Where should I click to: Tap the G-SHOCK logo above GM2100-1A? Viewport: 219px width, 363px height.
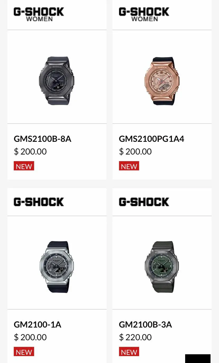(39, 202)
